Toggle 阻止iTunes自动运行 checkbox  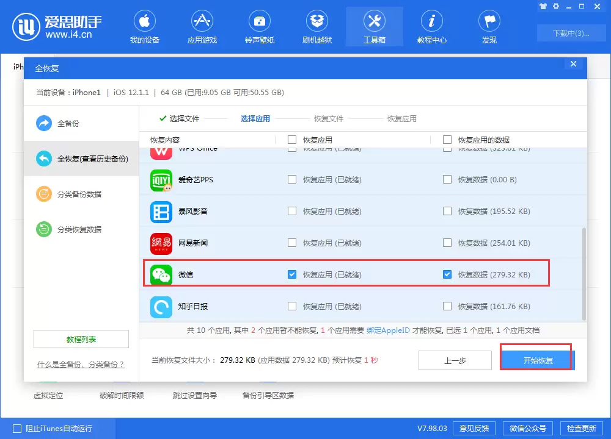(x=17, y=429)
